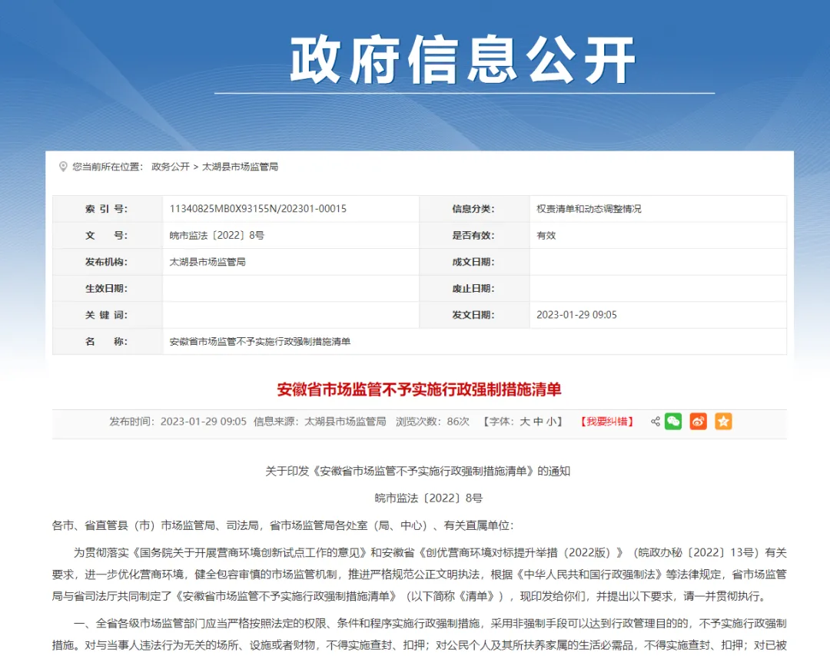830x659 pixels.
Task: Click the red article title heading
Action: pos(419,390)
